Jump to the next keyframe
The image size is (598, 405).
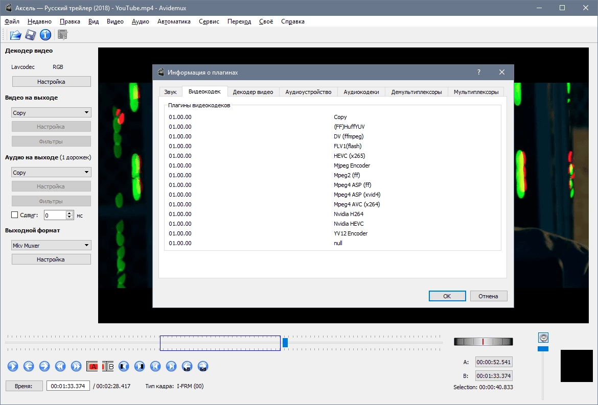click(76, 366)
